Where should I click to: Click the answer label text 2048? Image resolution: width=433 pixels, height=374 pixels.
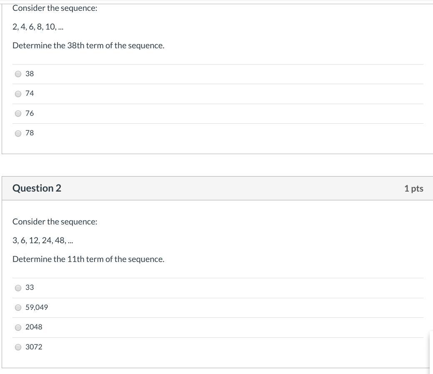pyautogui.click(x=34, y=327)
